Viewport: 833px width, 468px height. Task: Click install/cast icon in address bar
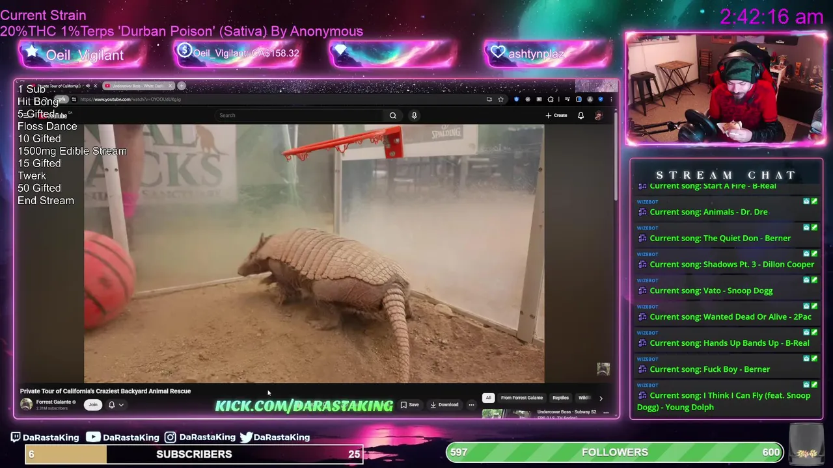pyautogui.click(x=489, y=99)
